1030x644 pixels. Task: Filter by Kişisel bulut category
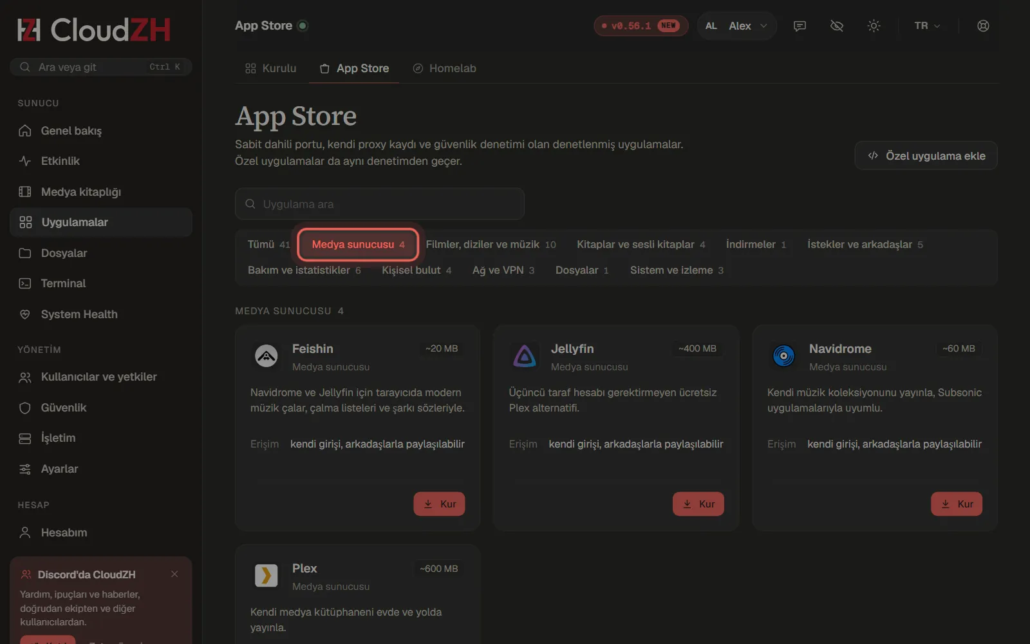(x=417, y=270)
